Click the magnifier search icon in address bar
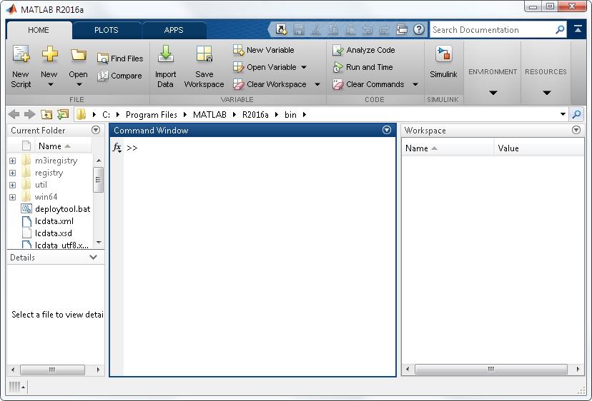The width and height of the screenshot is (592, 401). click(x=576, y=114)
